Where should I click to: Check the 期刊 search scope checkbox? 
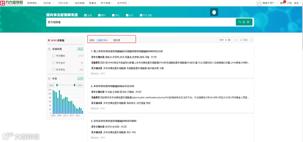pos(99,15)
